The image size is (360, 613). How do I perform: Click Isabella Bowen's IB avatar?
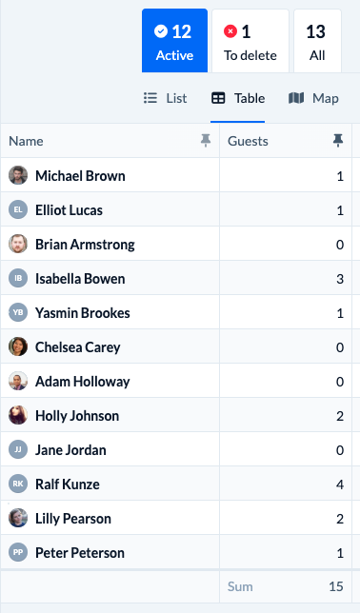click(18, 278)
